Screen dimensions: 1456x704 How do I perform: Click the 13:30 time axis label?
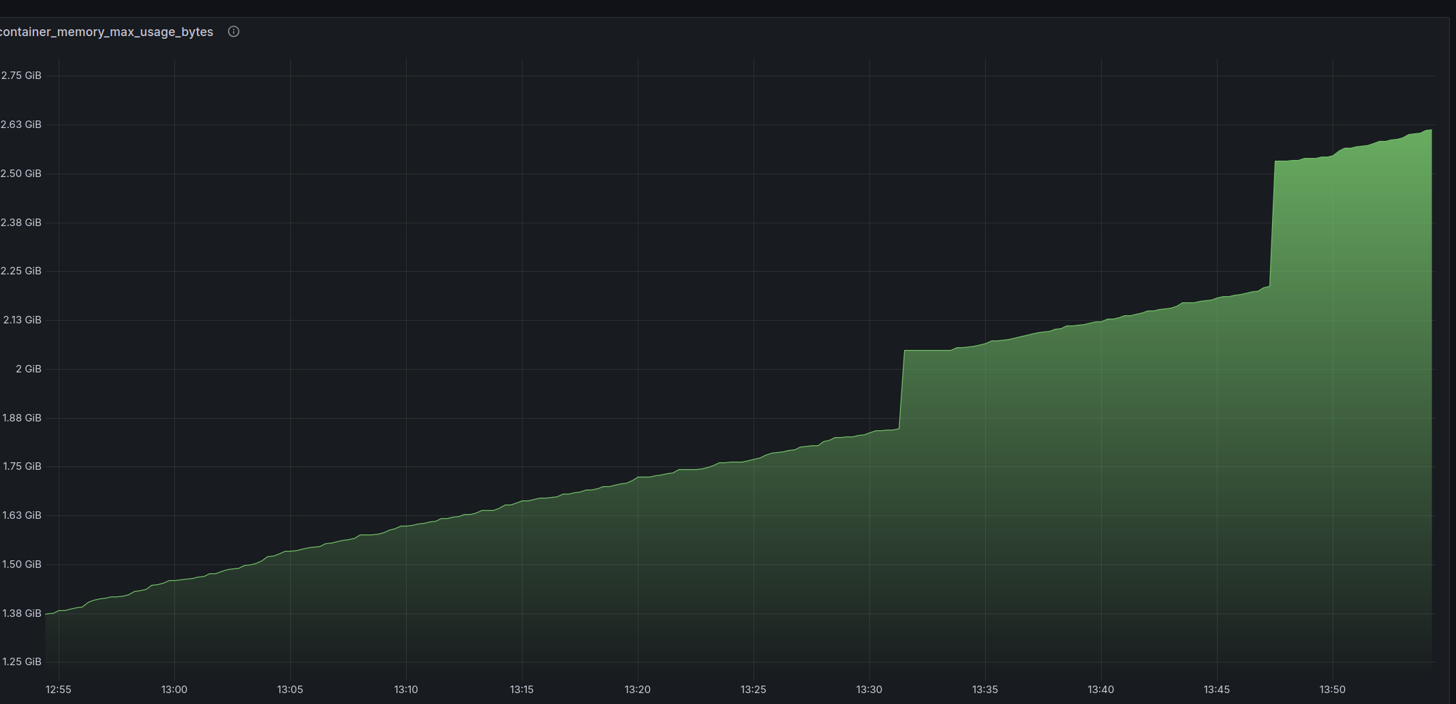click(869, 690)
